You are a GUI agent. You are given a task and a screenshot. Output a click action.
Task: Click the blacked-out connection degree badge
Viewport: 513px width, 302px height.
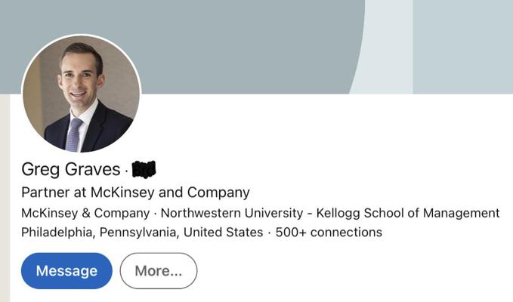[144, 170]
